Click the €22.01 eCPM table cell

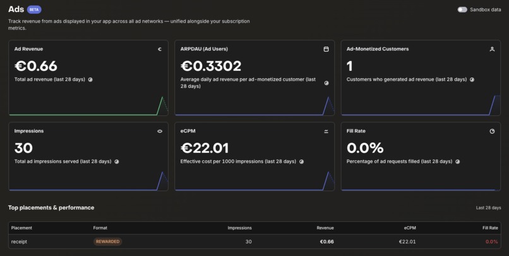coord(407,241)
